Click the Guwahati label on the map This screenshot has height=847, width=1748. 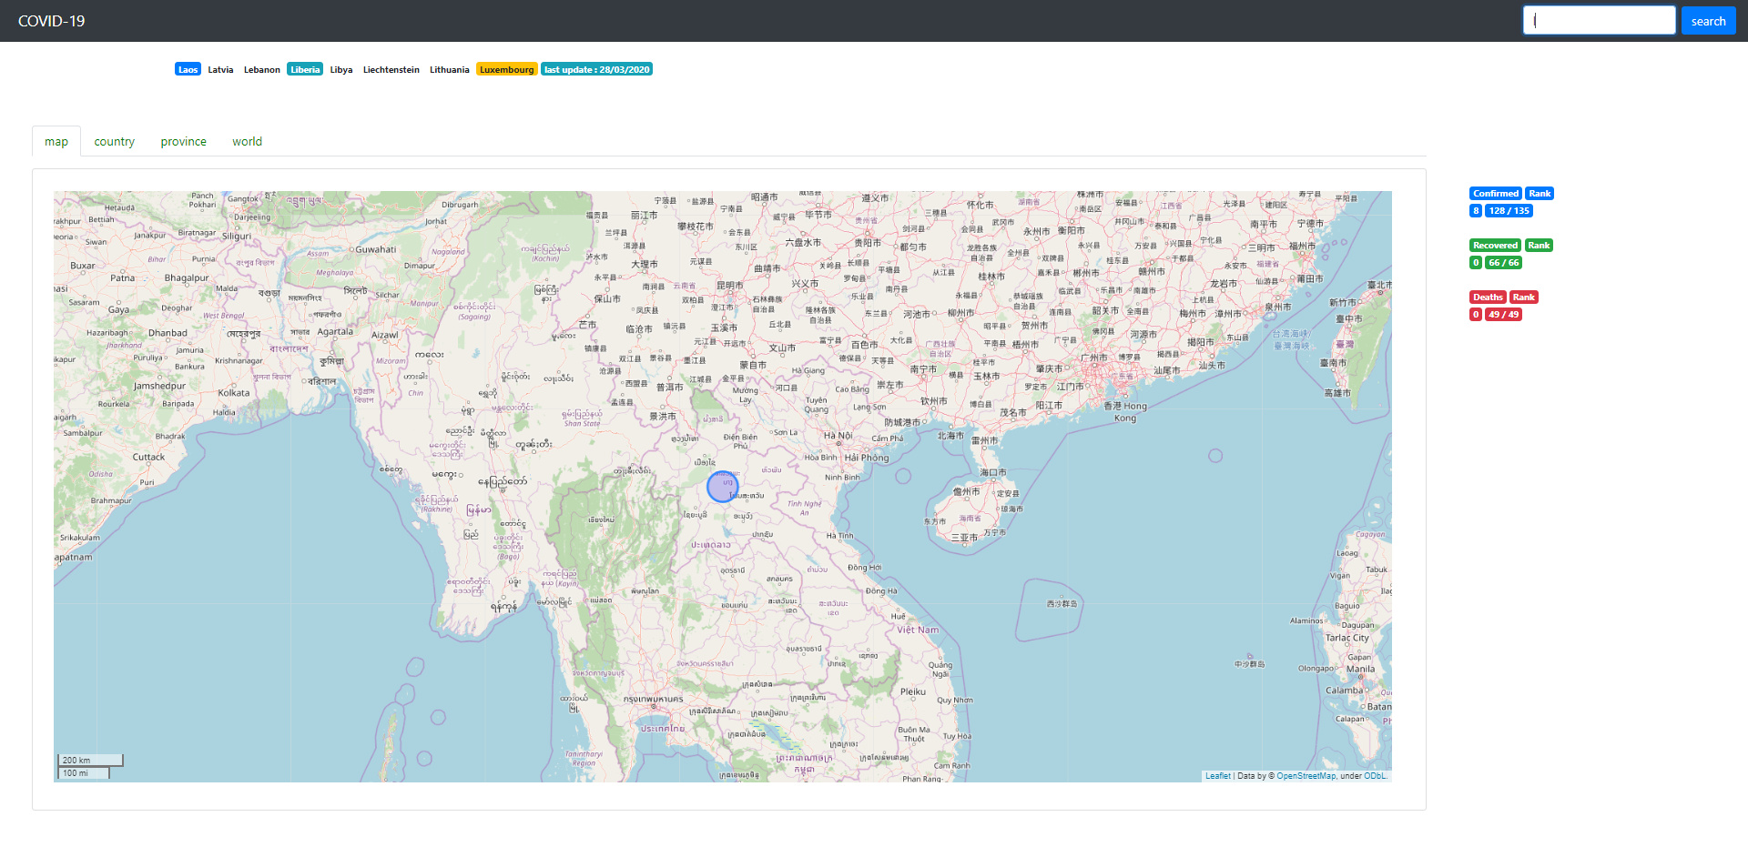pos(376,249)
